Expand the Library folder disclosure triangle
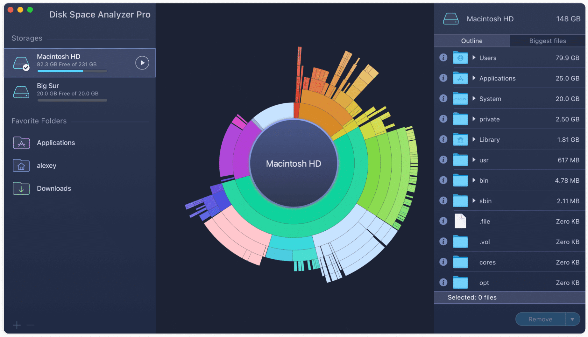The height and width of the screenshot is (337, 588). coord(474,139)
